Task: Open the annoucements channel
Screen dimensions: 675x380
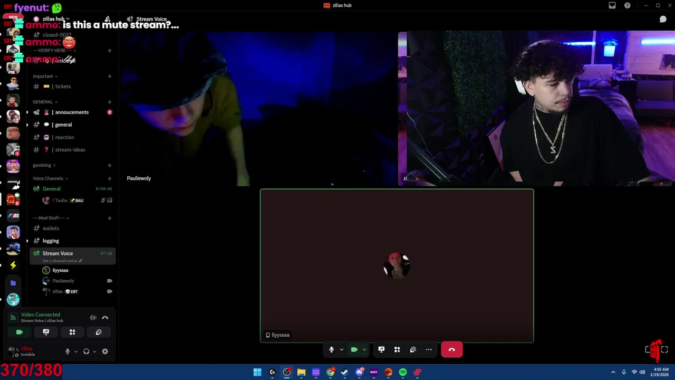Action: click(72, 112)
